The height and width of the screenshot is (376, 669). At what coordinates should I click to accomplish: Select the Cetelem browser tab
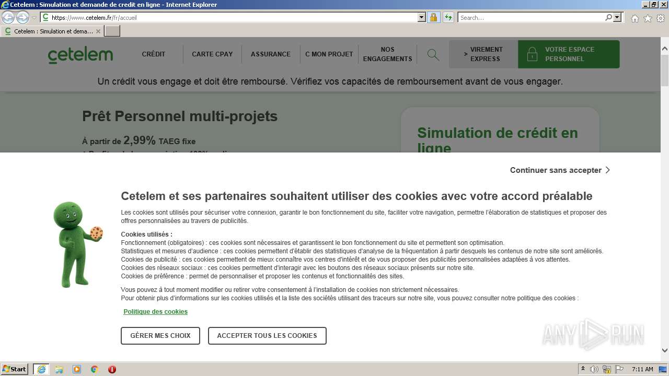[52, 31]
